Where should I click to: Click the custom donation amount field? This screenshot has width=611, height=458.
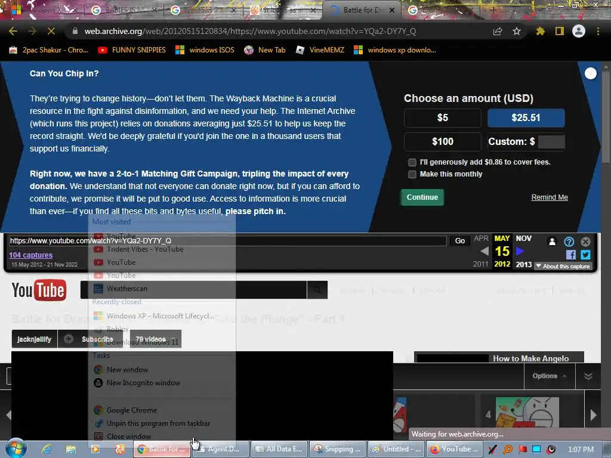tap(551, 142)
